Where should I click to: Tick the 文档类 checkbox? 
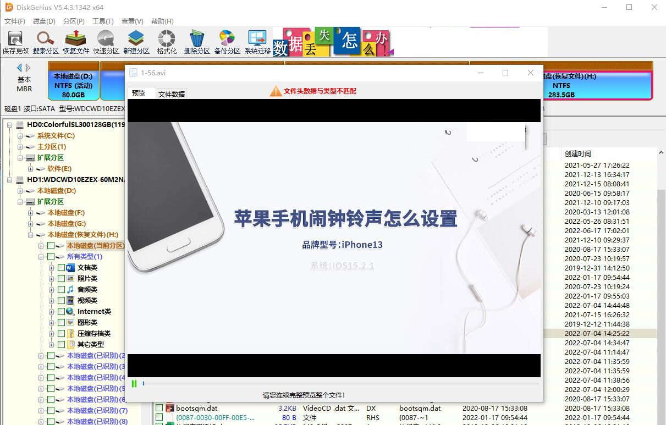coord(61,268)
